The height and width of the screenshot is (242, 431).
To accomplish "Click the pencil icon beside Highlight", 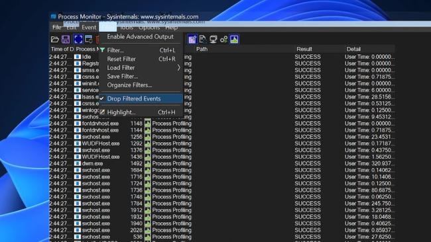I will 102,112.
